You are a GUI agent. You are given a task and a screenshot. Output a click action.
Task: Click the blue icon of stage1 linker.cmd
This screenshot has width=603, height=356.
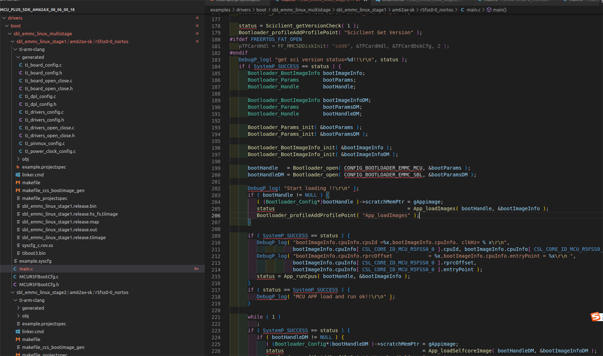click(18, 175)
